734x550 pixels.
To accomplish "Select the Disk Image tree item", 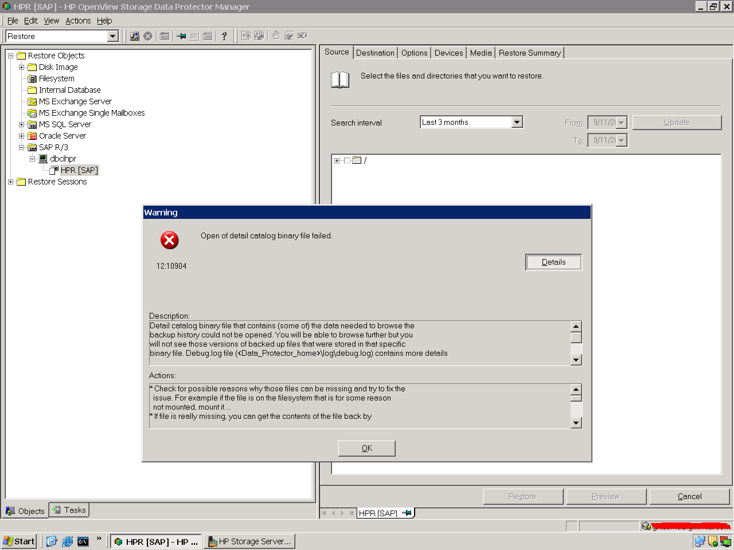I will tap(58, 67).
